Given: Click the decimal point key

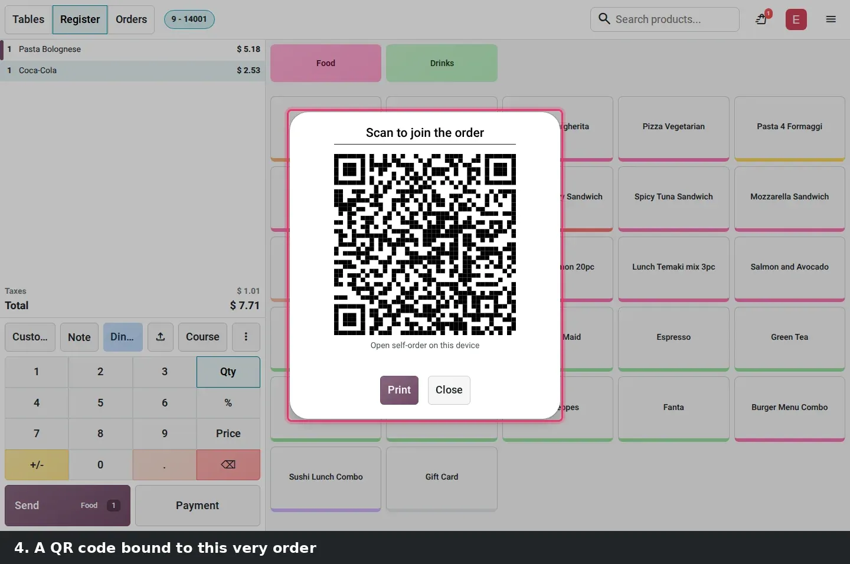Looking at the screenshot, I should (x=165, y=465).
